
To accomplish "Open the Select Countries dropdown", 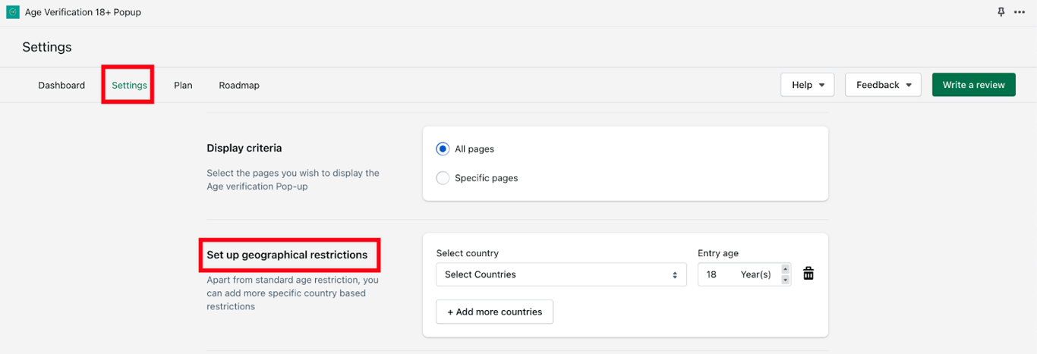I will point(561,274).
